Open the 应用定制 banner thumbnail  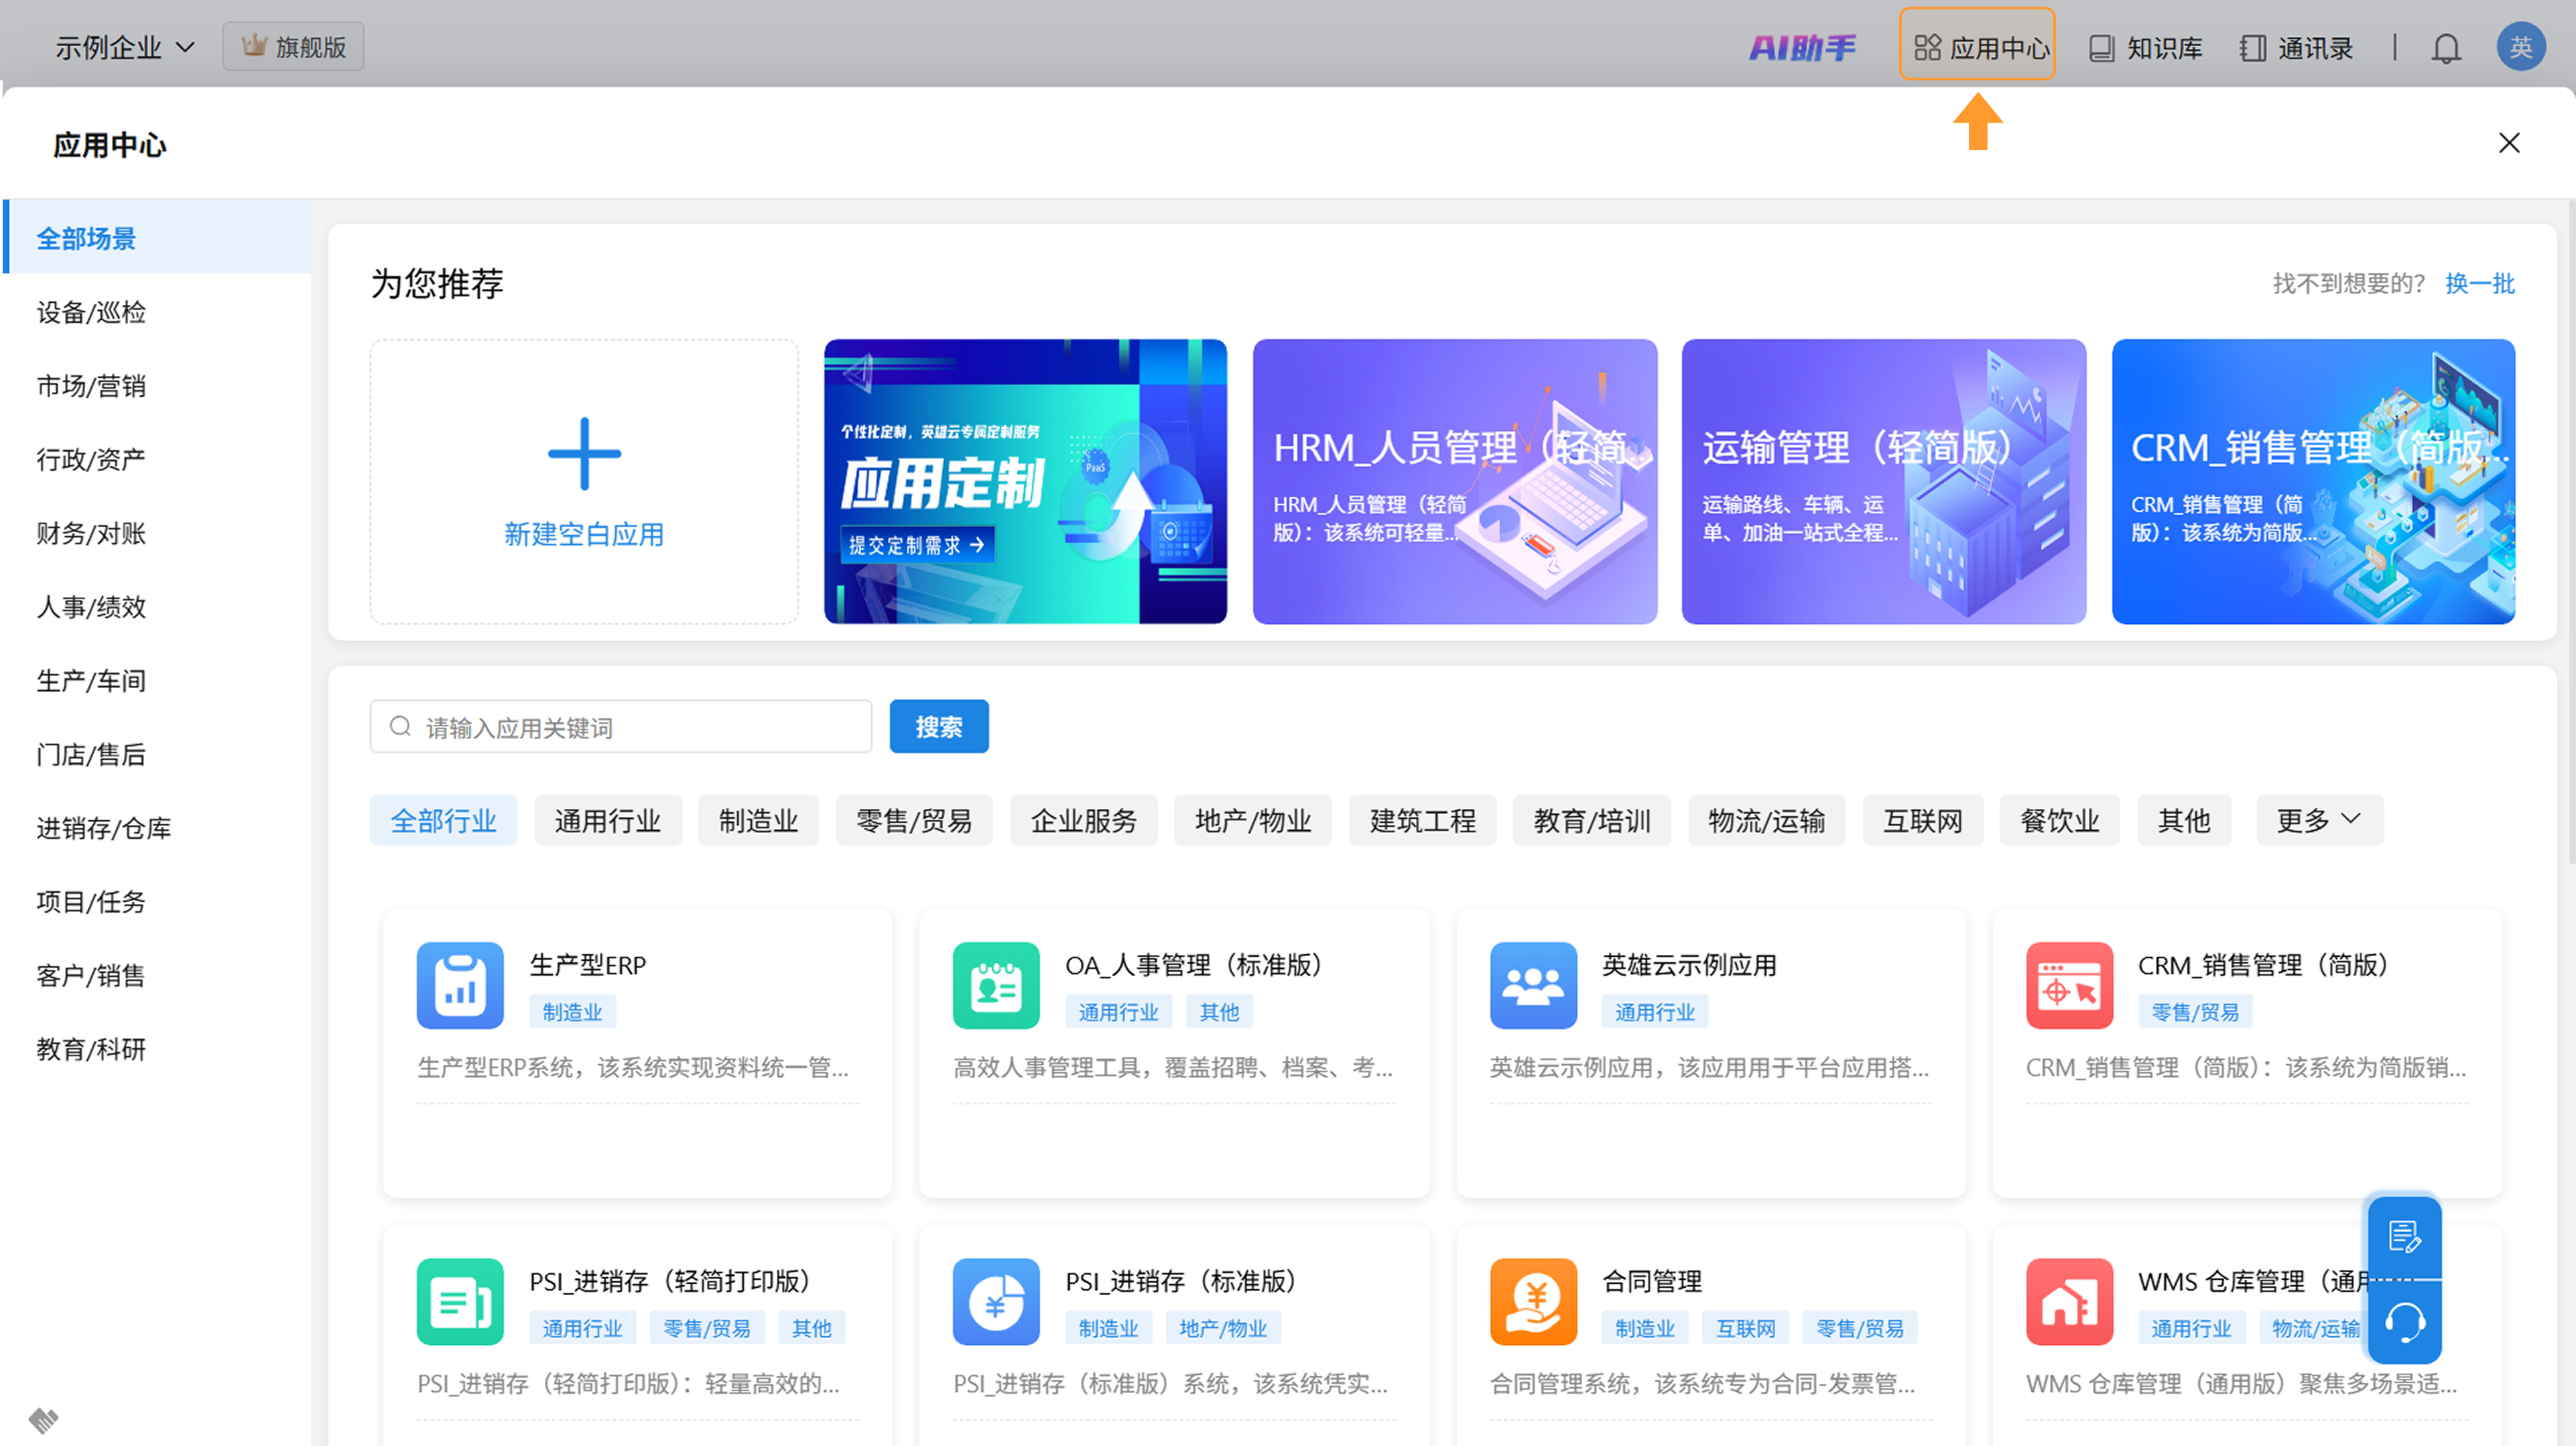click(1025, 482)
